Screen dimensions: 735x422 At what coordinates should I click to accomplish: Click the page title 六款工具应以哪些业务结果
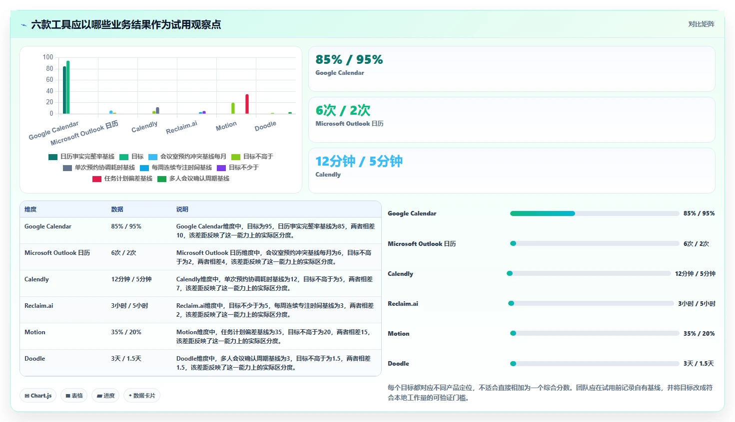coord(126,25)
